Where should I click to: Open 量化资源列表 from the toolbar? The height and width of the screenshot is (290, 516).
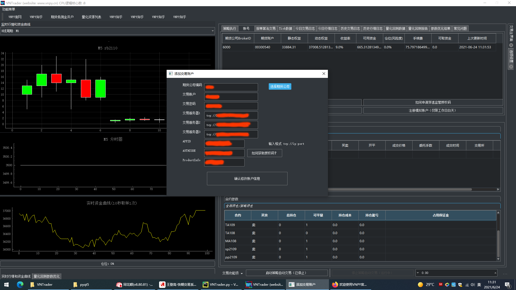coord(91,17)
